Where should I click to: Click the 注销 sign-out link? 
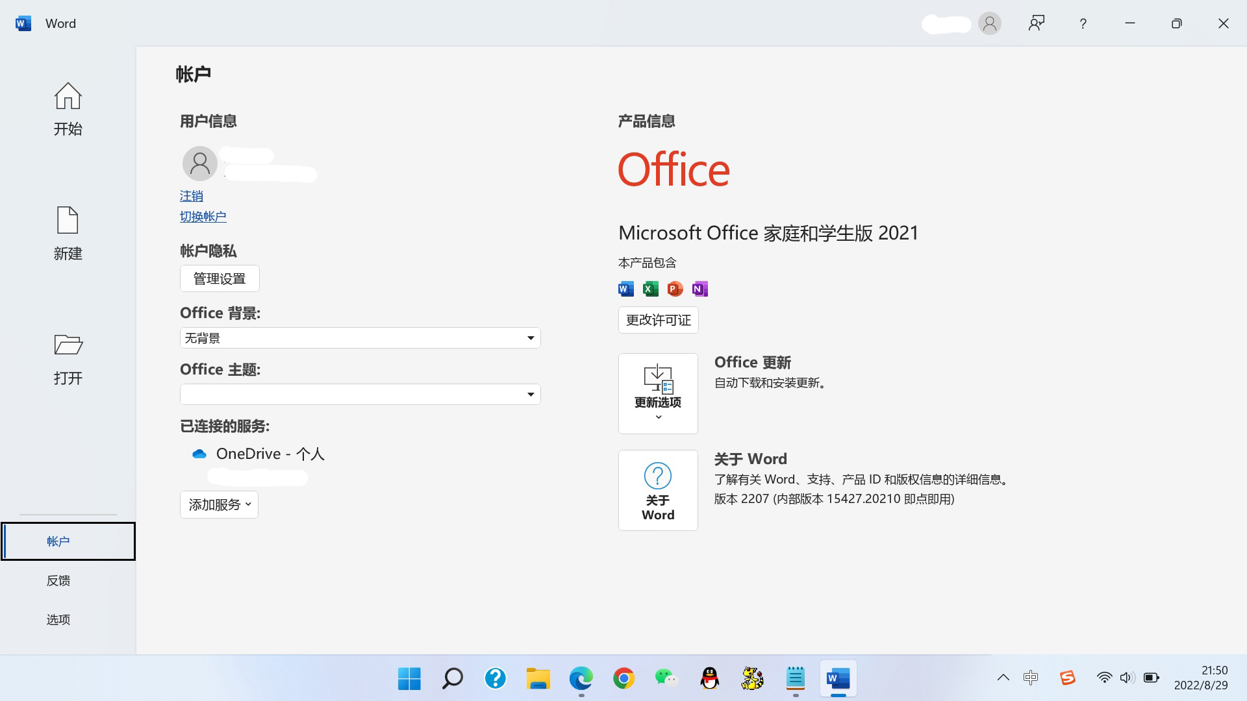(192, 196)
